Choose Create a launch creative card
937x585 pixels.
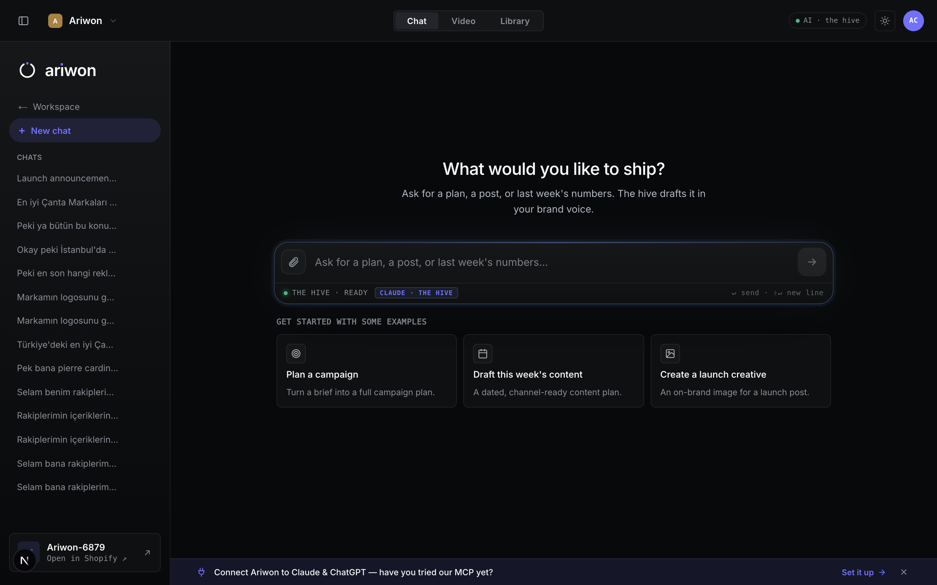pos(740,370)
